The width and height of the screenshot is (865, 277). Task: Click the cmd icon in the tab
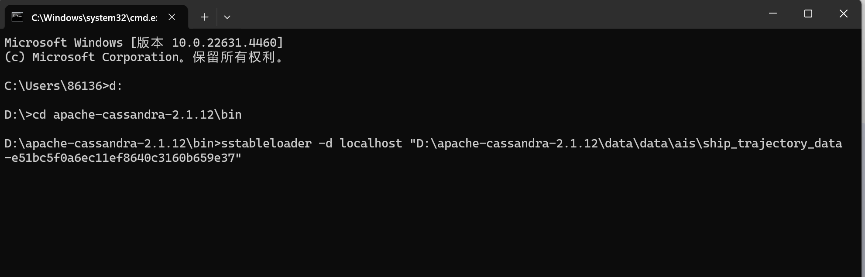[17, 17]
